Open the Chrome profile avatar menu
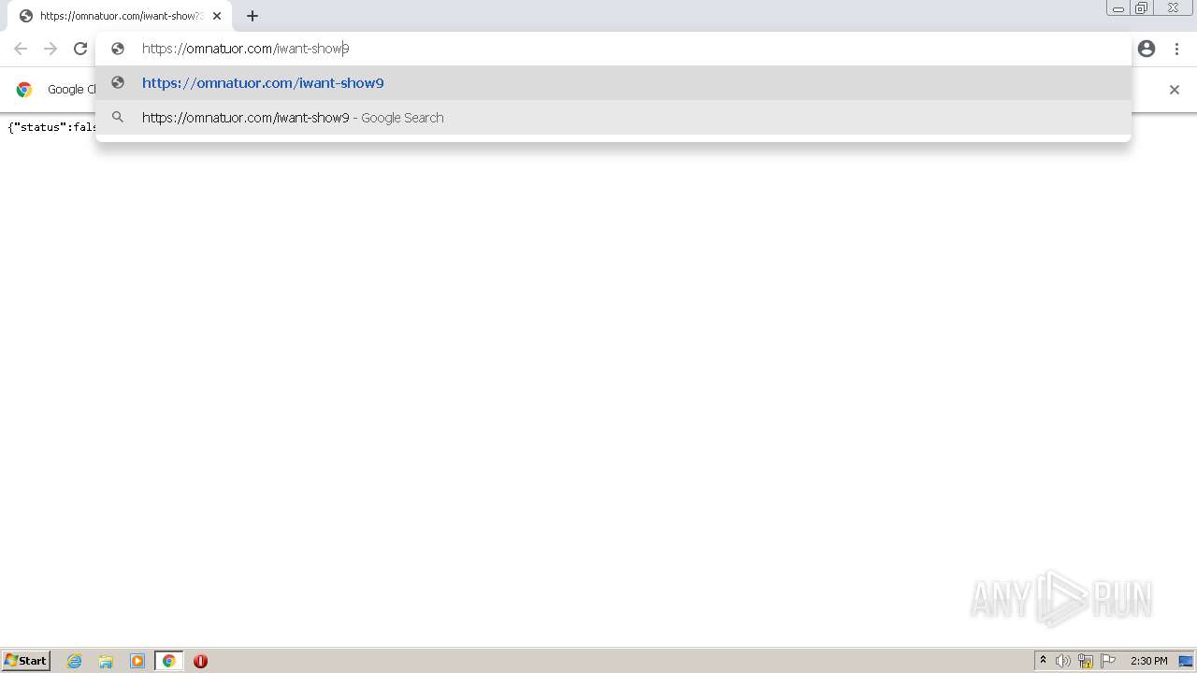 [x=1147, y=49]
